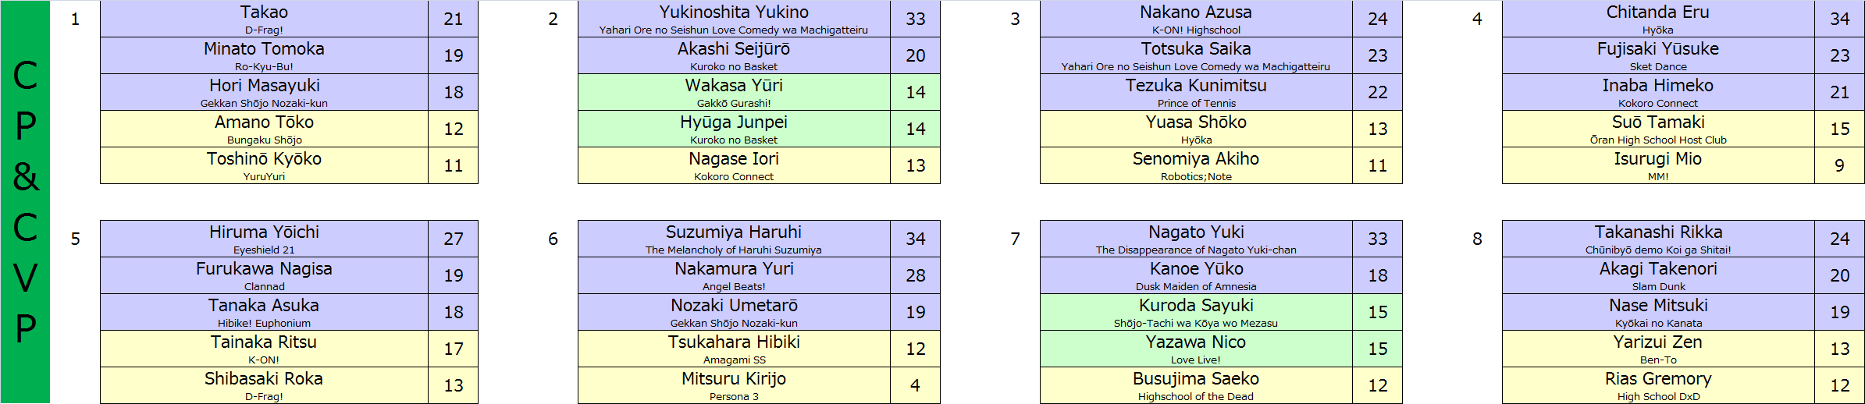Image resolution: width=1865 pixels, height=404 pixels.
Task: Select the Suzumiya Haruhi cell
Action: pyautogui.click(x=734, y=239)
